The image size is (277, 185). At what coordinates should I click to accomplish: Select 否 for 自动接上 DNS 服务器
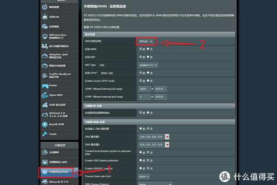pyautogui.click(x=148, y=128)
